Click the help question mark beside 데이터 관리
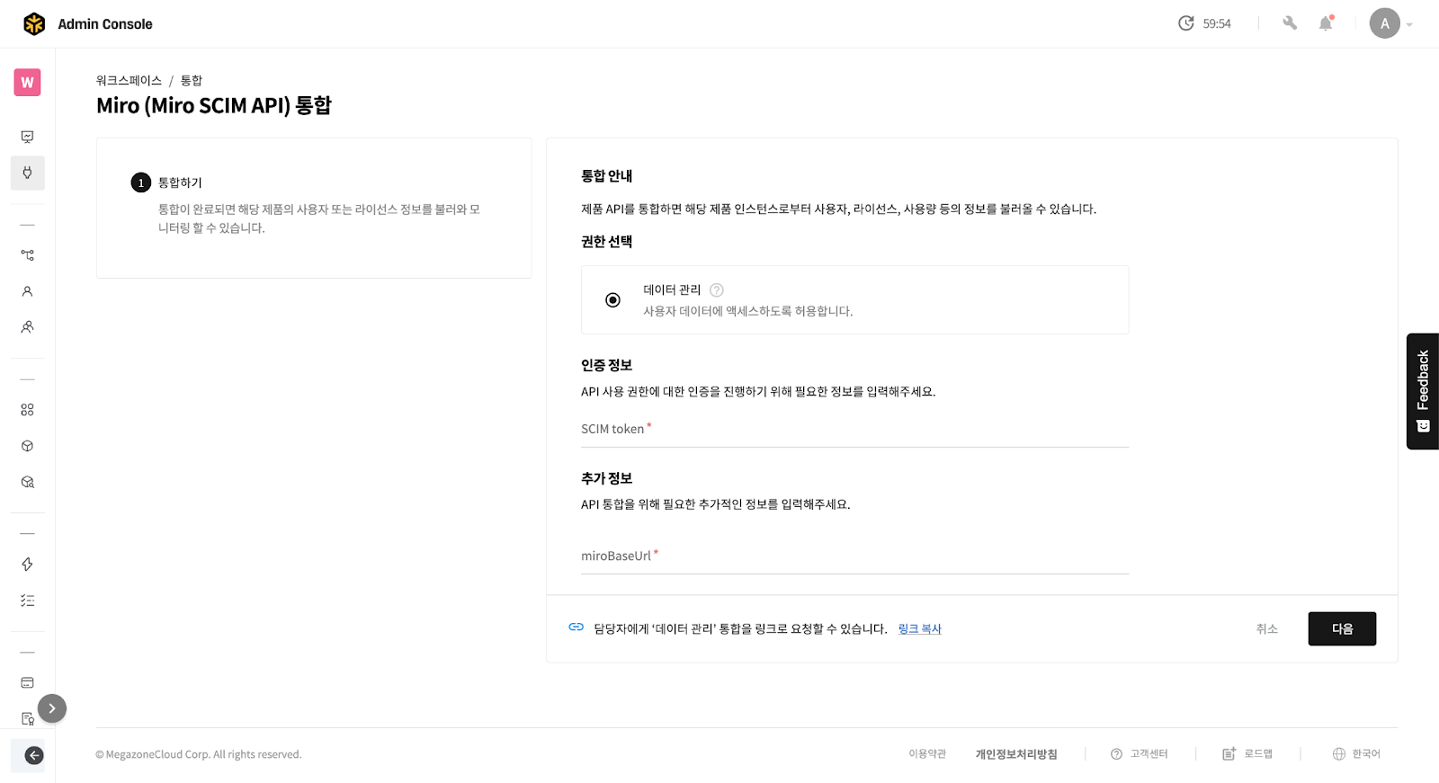 pos(717,290)
